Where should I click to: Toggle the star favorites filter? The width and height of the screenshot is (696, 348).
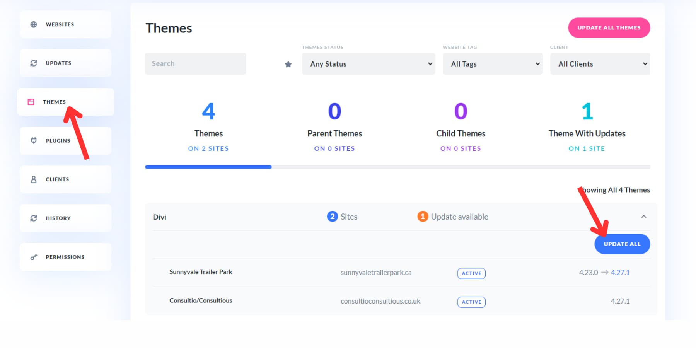(x=288, y=64)
